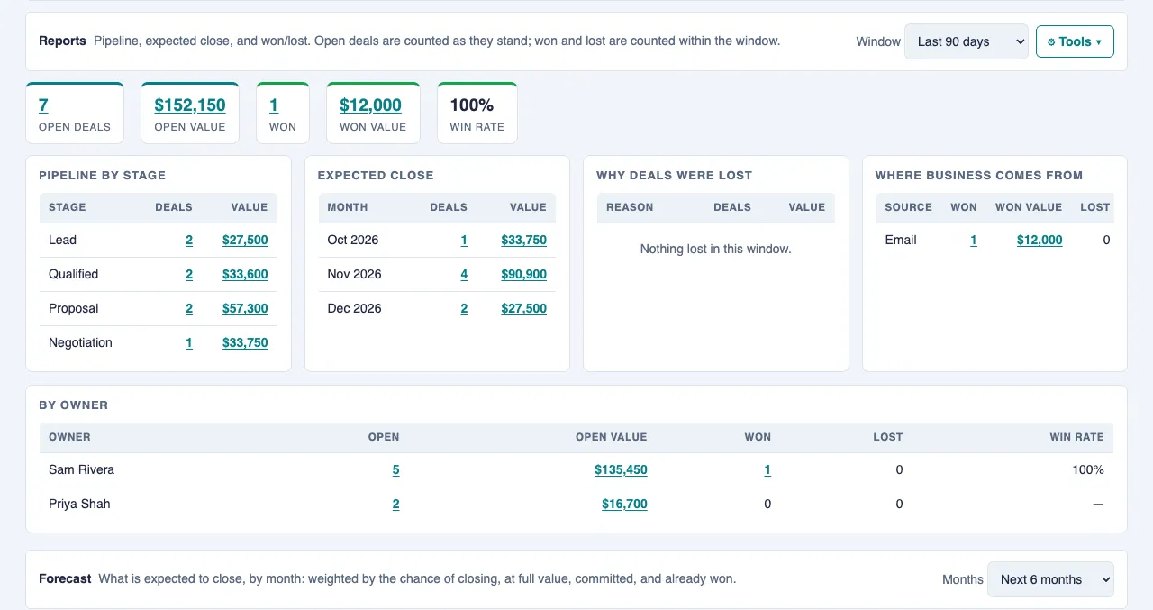Open the Proposal $57,300 value

pyautogui.click(x=245, y=308)
